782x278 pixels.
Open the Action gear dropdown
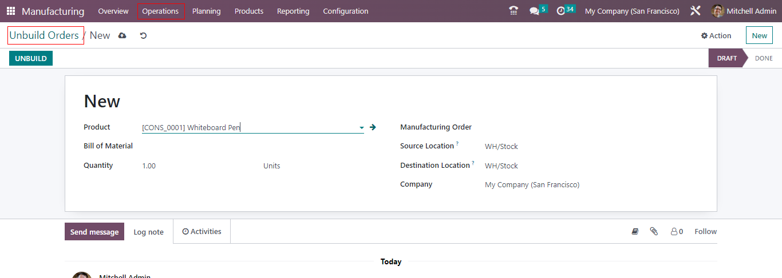(x=716, y=35)
